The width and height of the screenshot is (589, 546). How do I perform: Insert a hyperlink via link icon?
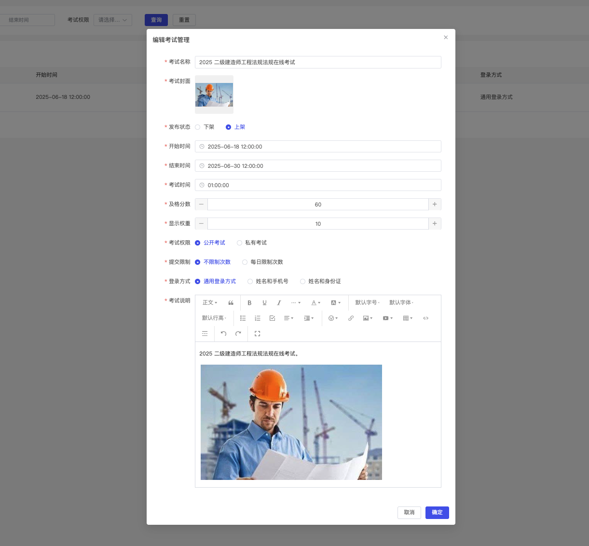(x=351, y=318)
